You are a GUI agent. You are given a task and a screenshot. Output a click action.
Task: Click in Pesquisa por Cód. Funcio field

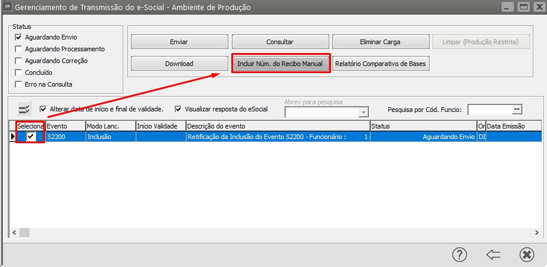click(490, 110)
